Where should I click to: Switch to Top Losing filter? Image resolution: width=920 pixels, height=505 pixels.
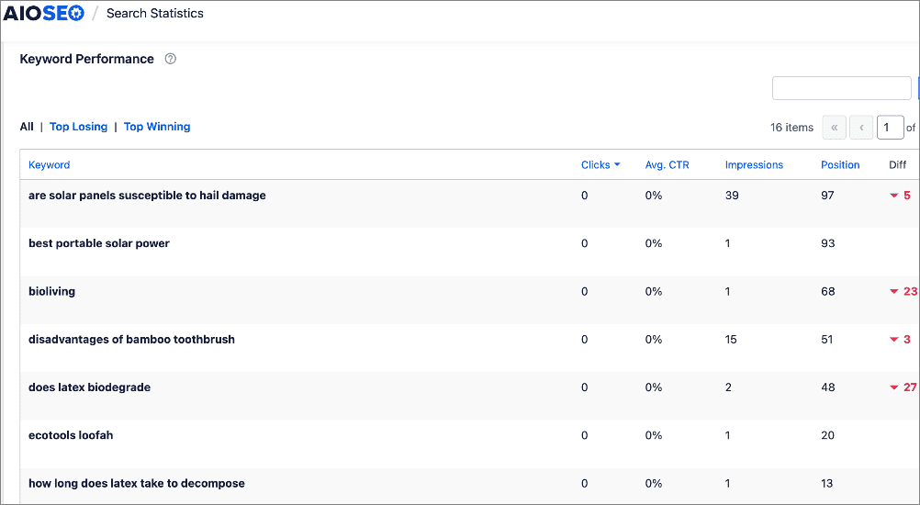(x=79, y=127)
